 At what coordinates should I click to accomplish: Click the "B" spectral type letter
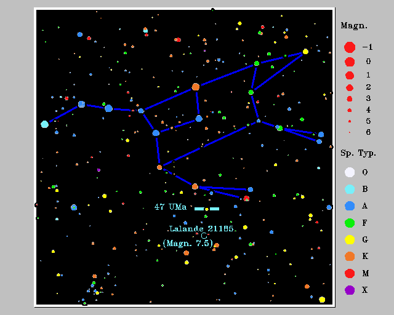click(365, 189)
